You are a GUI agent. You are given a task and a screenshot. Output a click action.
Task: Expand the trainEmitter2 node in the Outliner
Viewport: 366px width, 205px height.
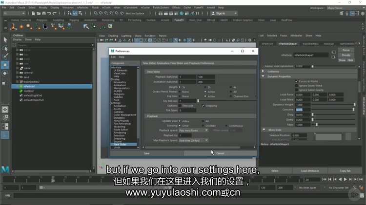[x=17, y=82]
